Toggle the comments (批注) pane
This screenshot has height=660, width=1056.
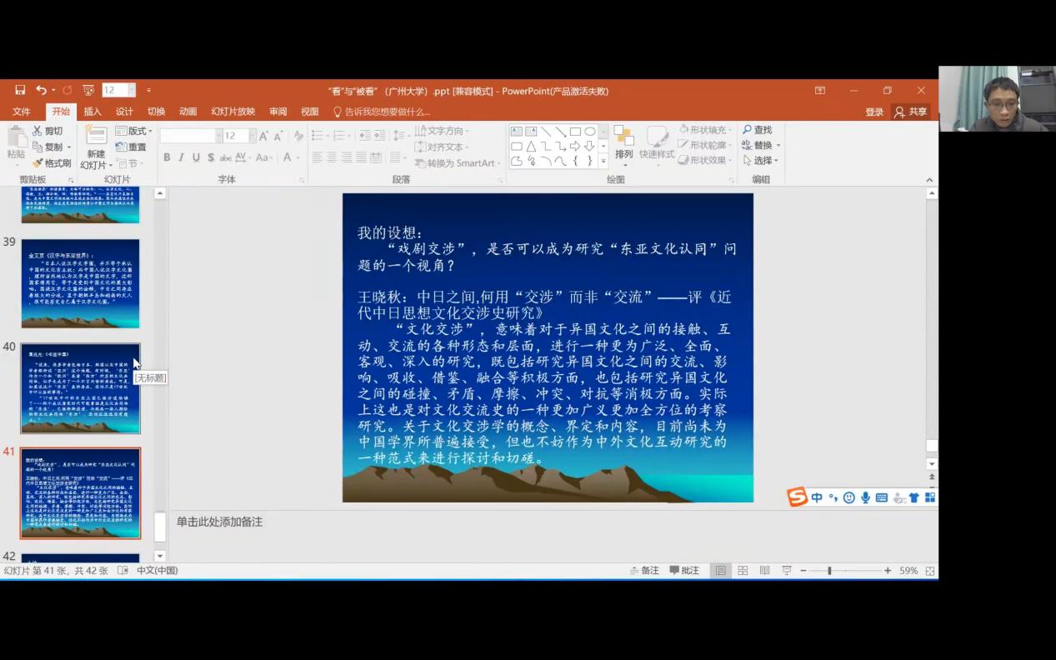point(684,571)
